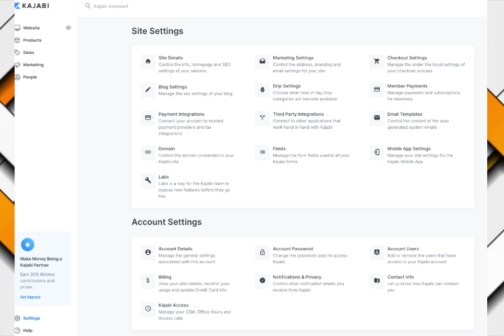Click the Member Payments card icon
This screenshot has height=336, width=504.
pyautogui.click(x=377, y=90)
